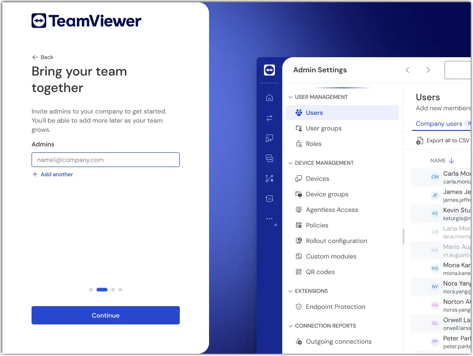The image size is (473, 356).
Task: Click the Users paw icon
Action: (299, 113)
